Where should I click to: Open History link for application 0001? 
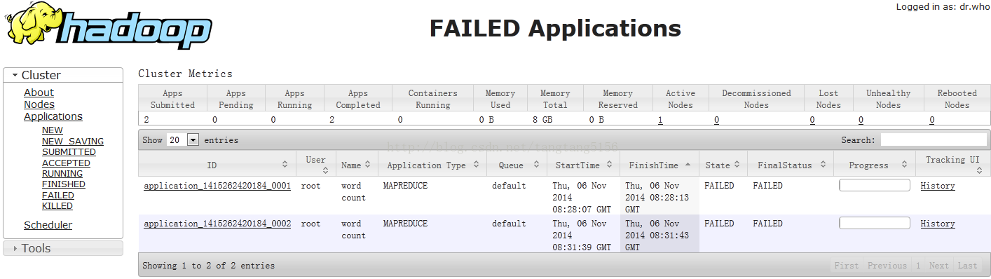[x=938, y=186]
